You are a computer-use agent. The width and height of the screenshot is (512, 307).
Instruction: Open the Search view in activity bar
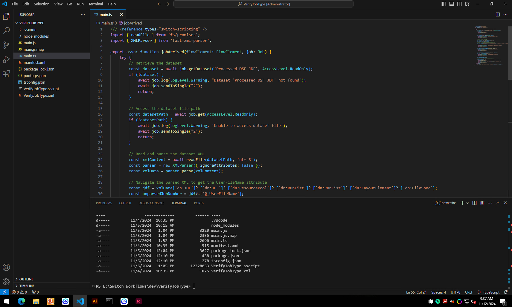[6, 31]
